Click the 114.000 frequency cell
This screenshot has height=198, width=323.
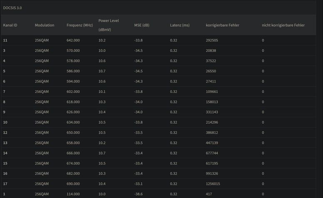73,194
